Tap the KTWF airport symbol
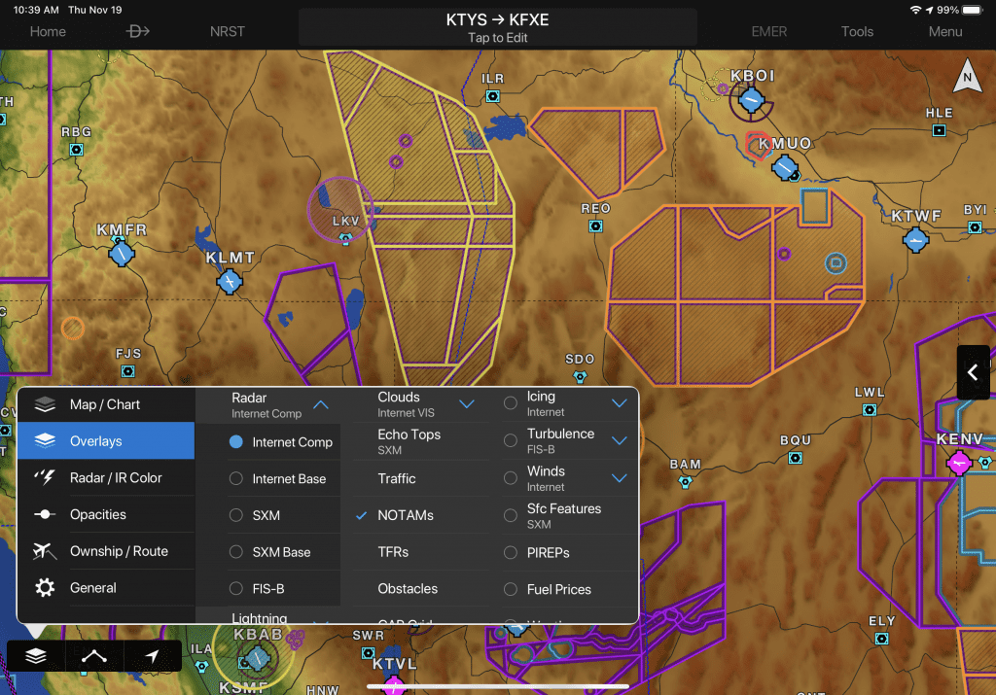 click(x=915, y=240)
